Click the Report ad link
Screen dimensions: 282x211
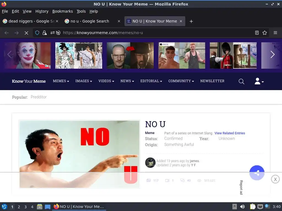(241, 187)
